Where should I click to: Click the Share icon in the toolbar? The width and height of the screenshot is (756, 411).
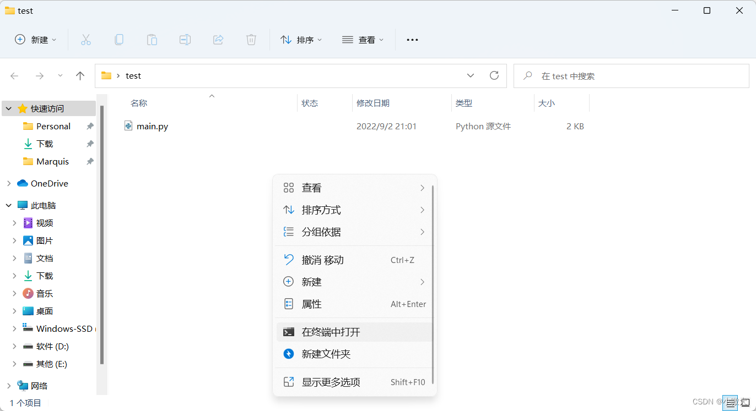(x=218, y=39)
